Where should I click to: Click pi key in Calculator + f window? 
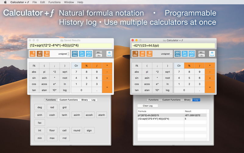click(x=147, y=72)
